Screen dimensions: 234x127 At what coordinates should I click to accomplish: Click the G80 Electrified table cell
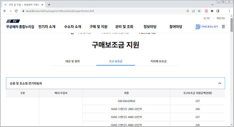(126, 101)
